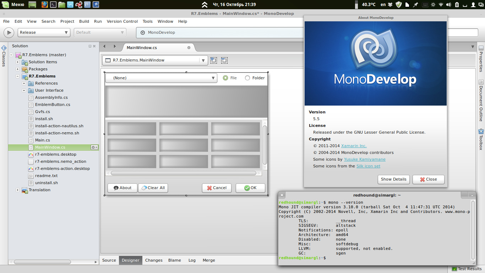This screenshot has width=485, height=273.
Task: Open the document tab list dropdown arrow
Action: click(473, 47)
